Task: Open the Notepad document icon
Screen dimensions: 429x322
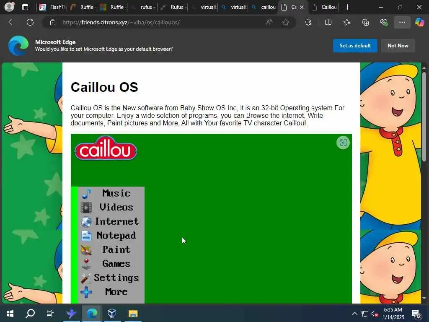Action: (x=86, y=236)
